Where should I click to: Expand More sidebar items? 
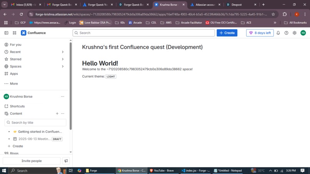pyautogui.click(x=11, y=84)
